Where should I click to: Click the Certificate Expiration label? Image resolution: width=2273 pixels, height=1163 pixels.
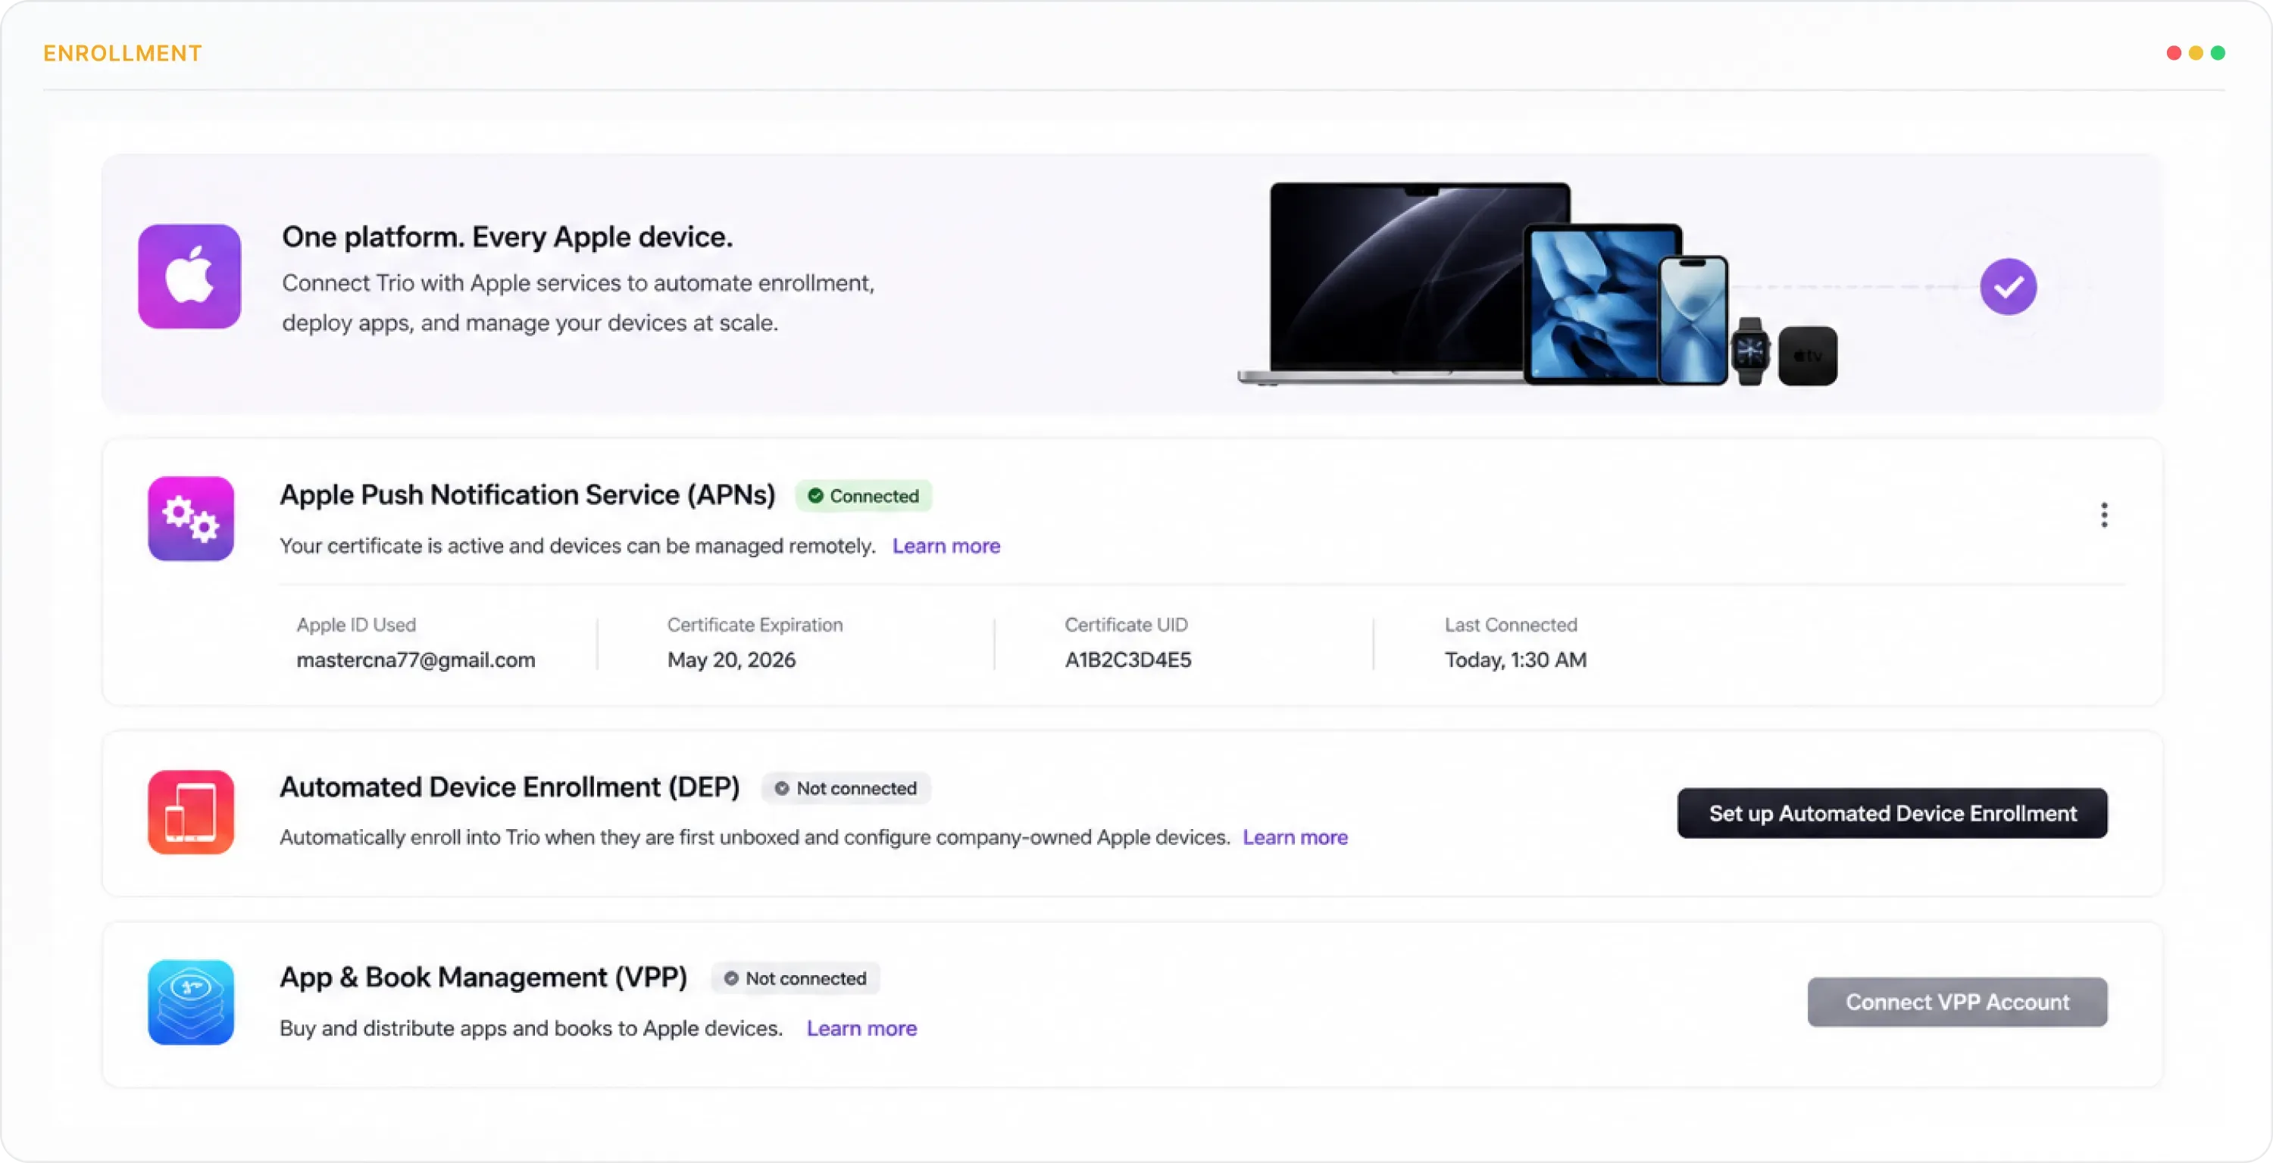755,624
